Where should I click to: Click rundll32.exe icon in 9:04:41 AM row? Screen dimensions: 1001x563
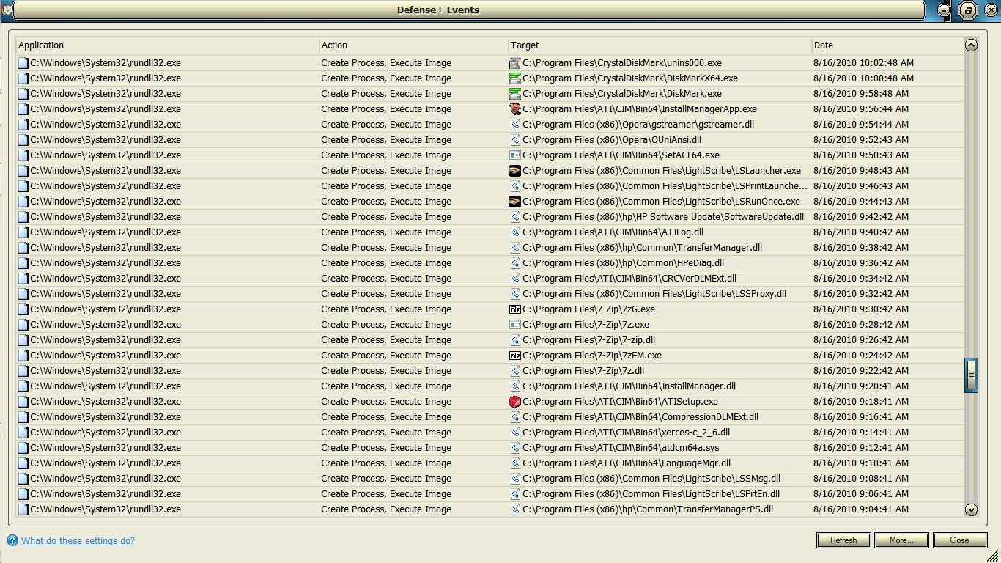pos(23,509)
